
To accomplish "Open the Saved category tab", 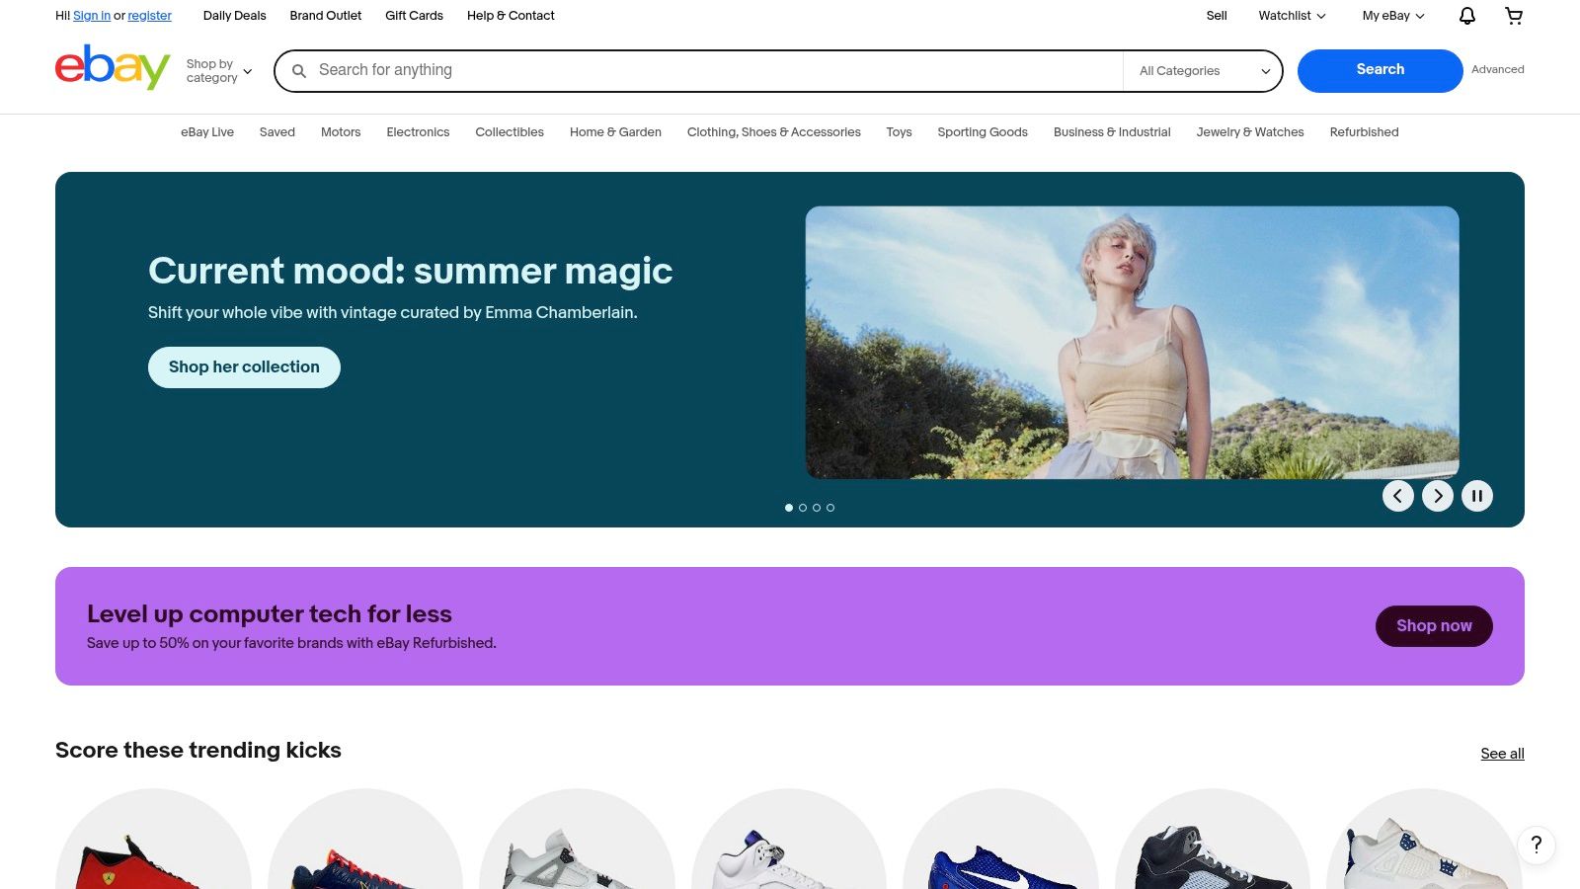I will click(x=277, y=132).
